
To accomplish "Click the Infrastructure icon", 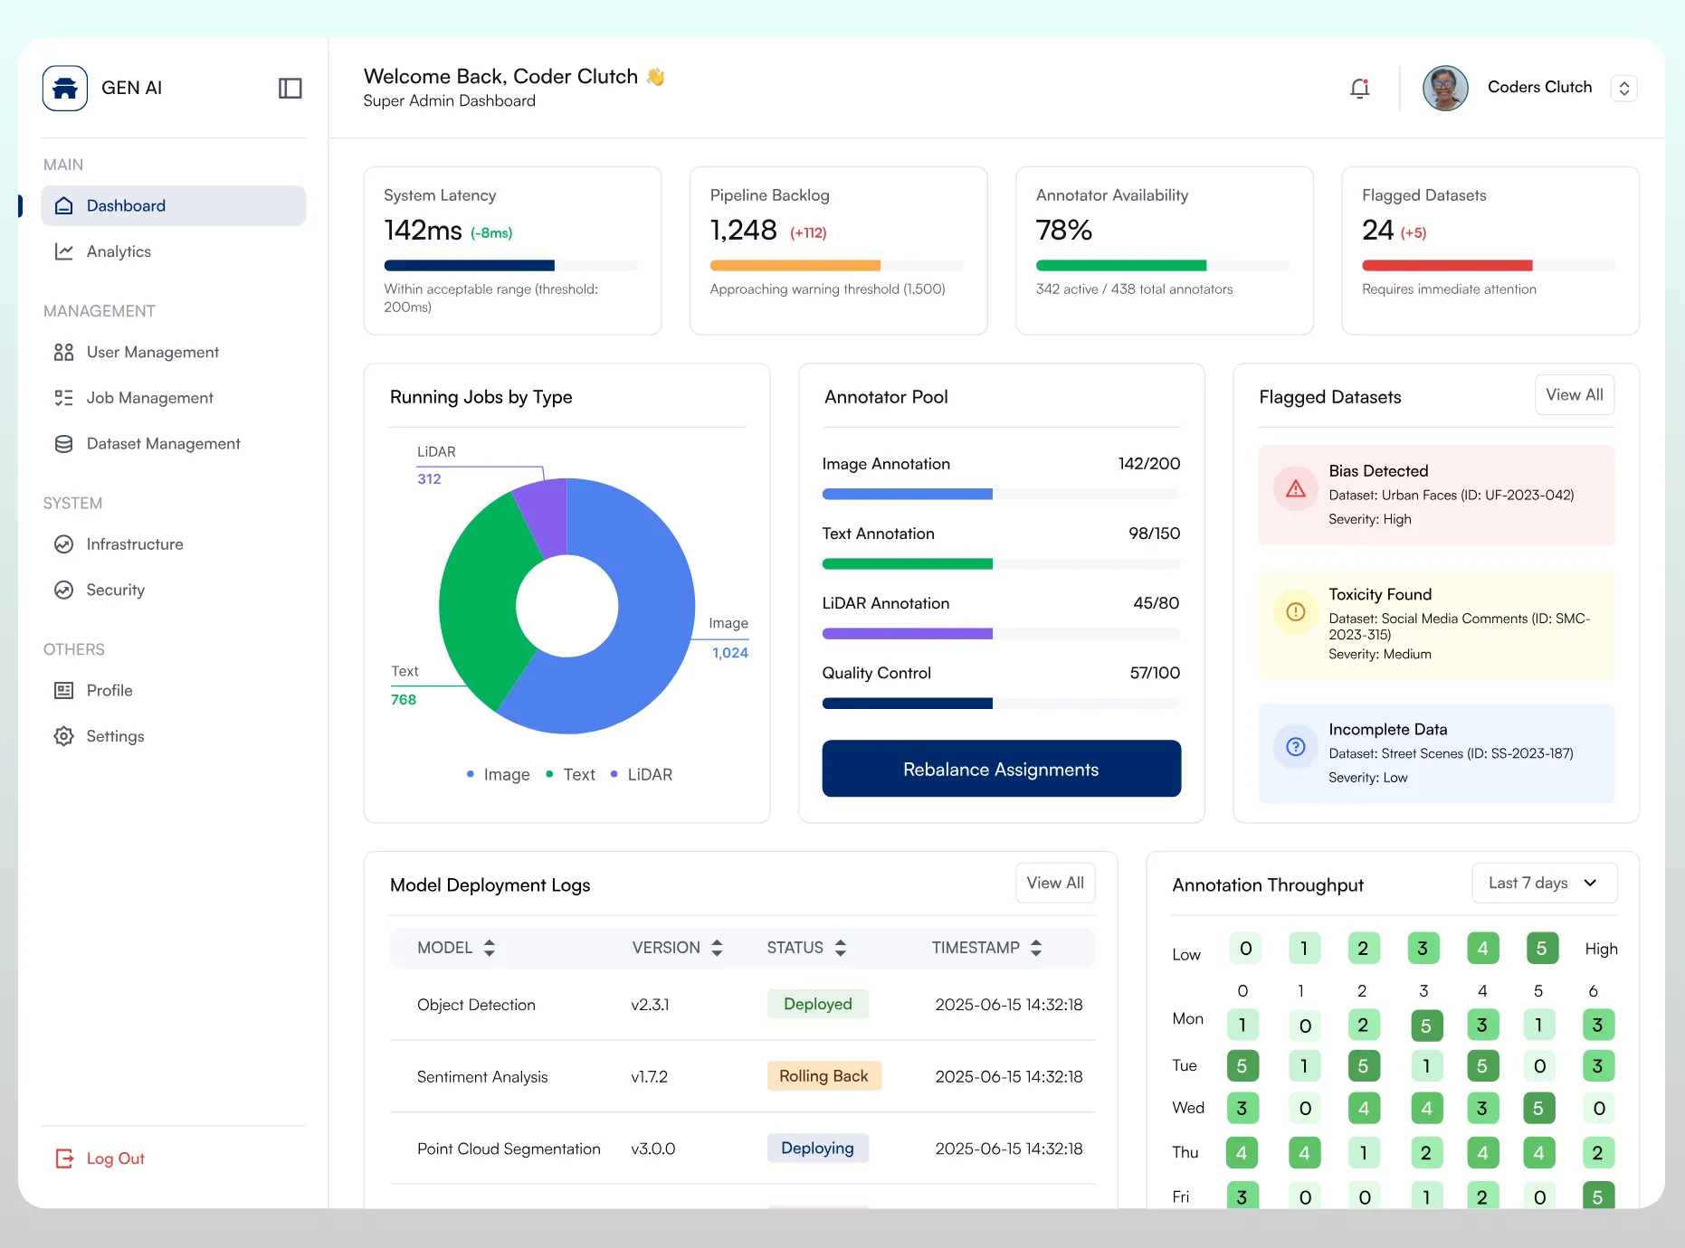I will (x=63, y=544).
